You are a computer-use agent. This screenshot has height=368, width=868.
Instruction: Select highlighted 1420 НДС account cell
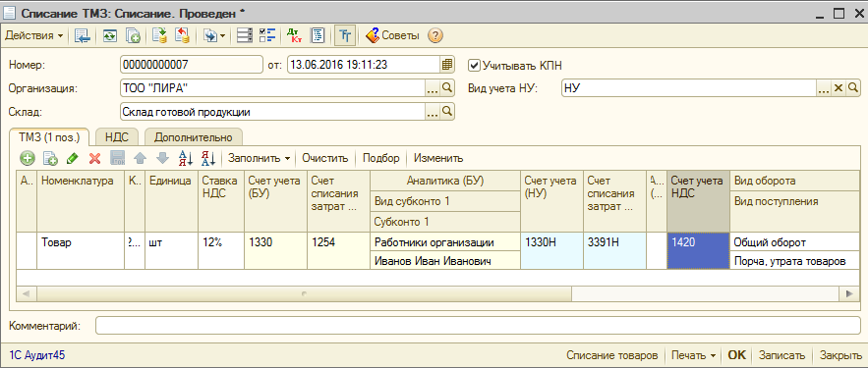[699, 251]
